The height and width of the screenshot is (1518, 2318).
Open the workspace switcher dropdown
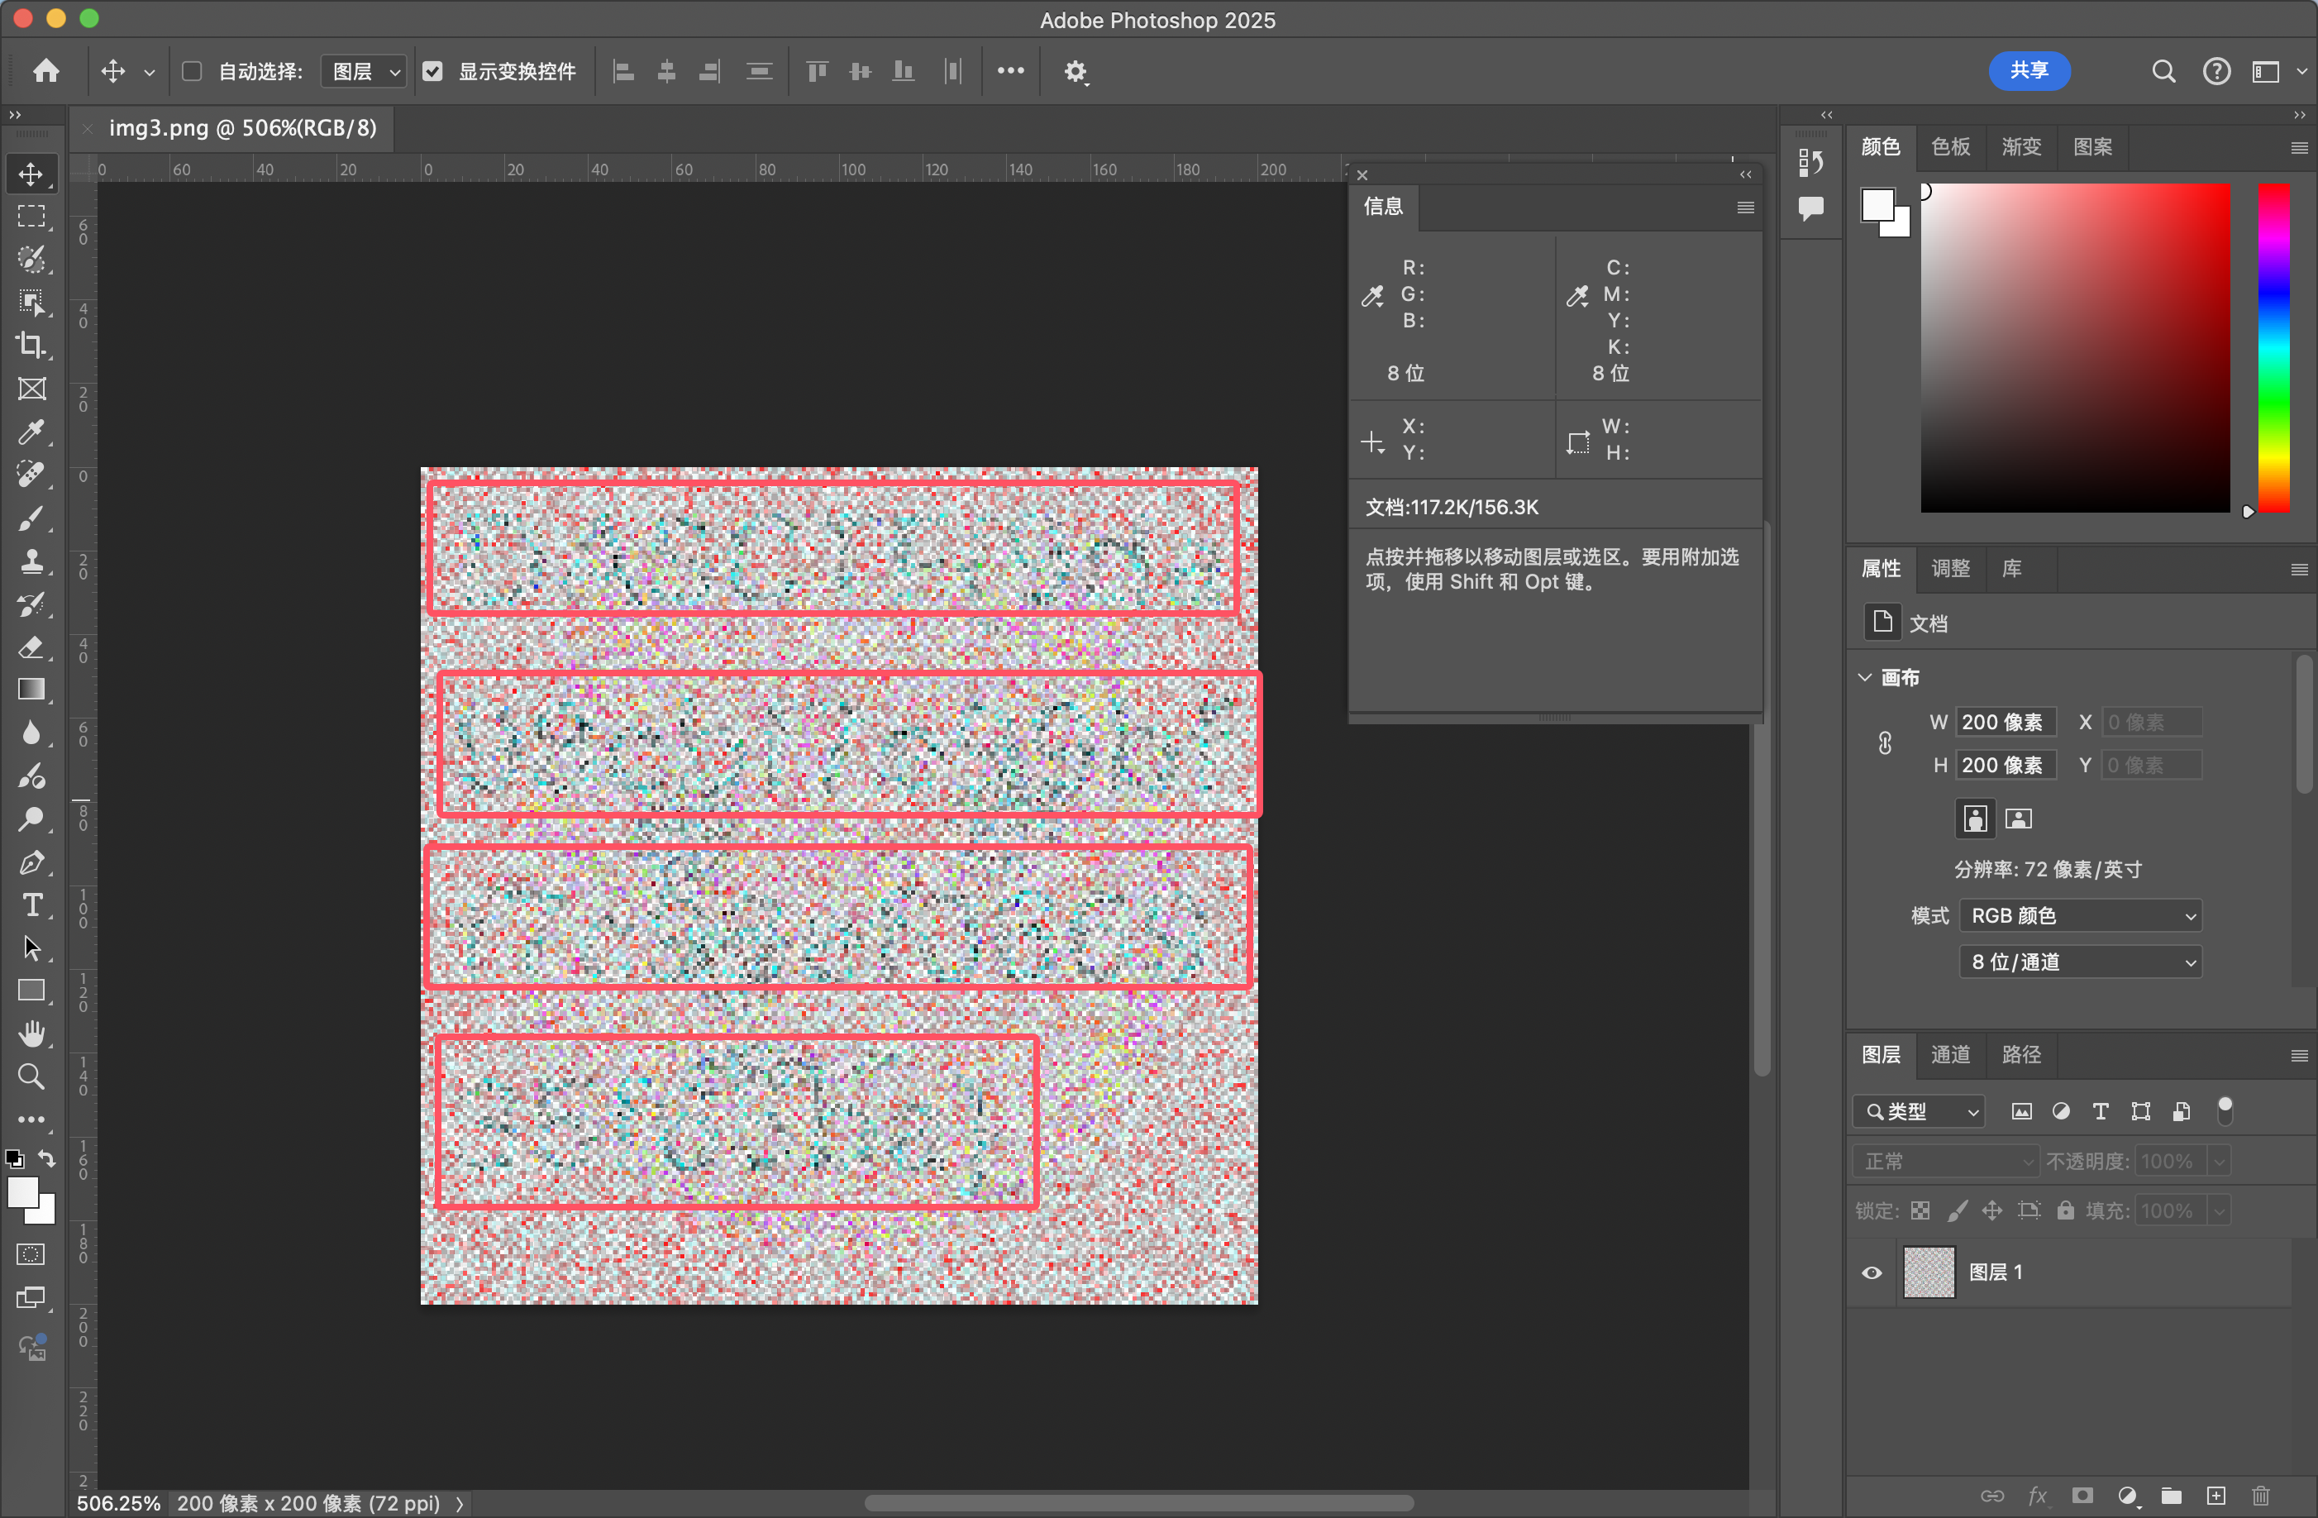click(x=2277, y=71)
